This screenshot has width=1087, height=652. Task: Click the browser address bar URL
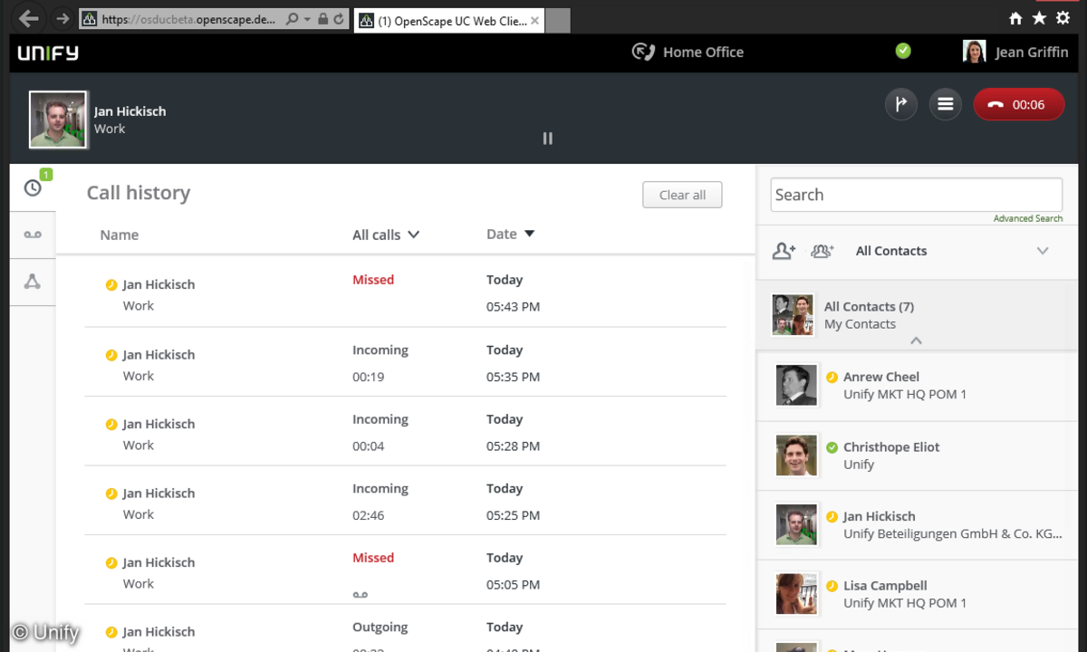click(x=188, y=19)
